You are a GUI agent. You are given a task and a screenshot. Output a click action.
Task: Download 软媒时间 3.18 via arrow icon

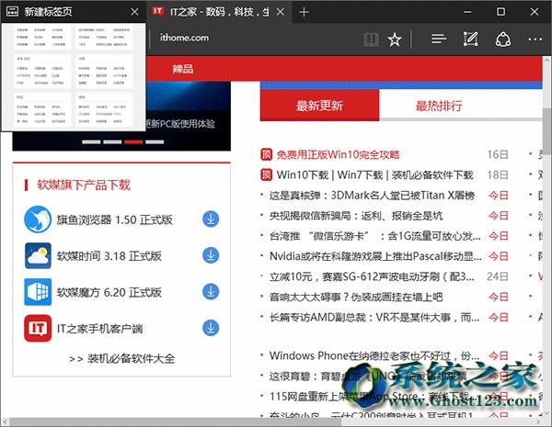(211, 255)
